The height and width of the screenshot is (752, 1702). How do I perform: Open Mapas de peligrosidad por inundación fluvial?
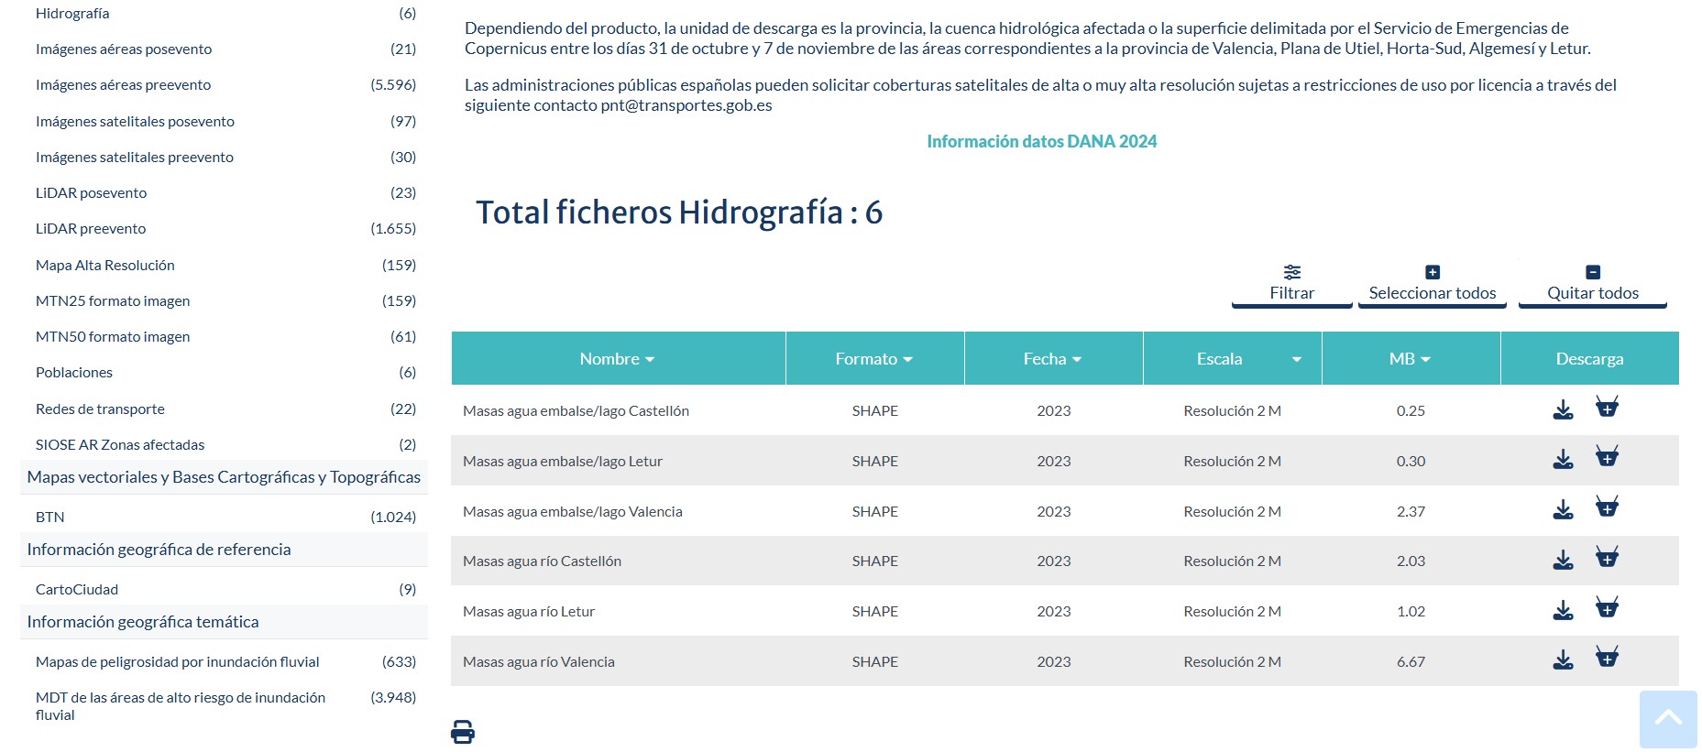(178, 662)
